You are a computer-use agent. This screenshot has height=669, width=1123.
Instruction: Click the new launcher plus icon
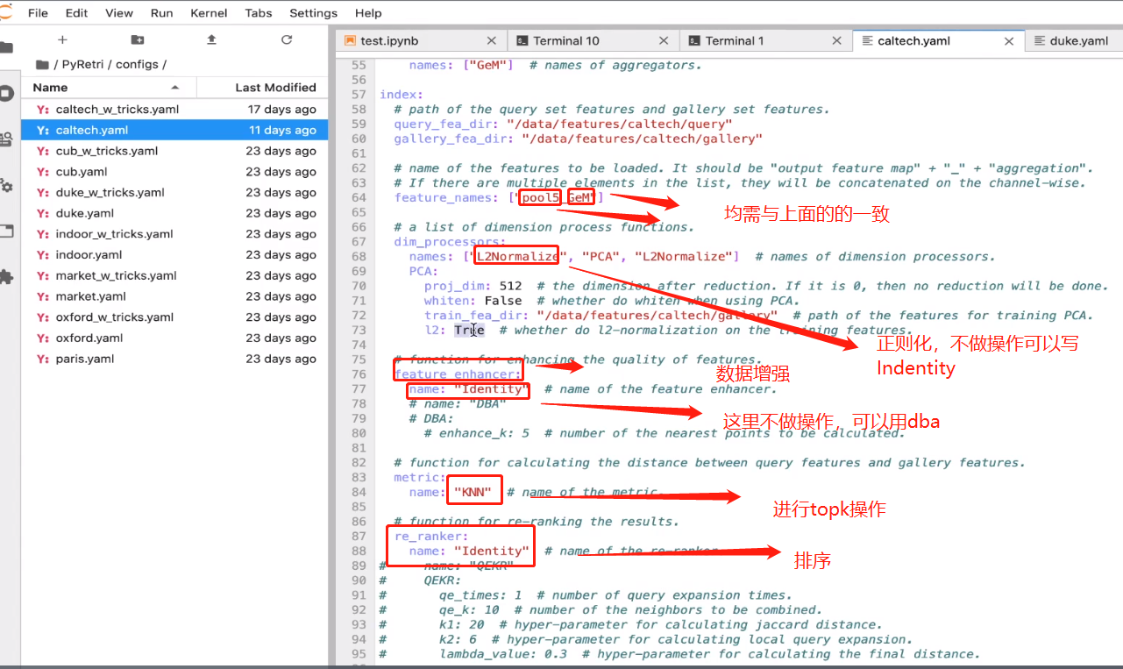[62, 40]
